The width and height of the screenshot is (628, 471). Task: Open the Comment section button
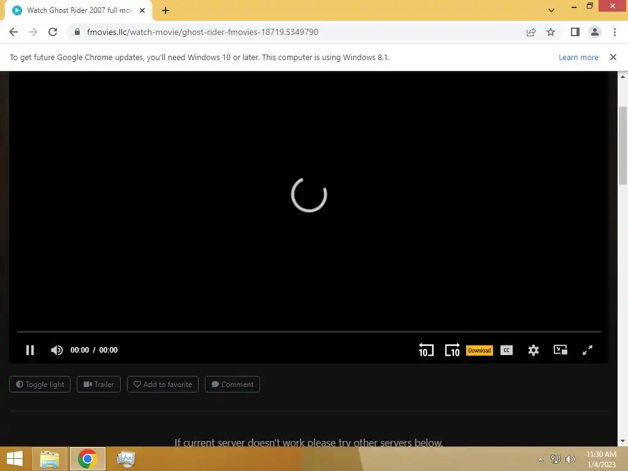(232, 384)
